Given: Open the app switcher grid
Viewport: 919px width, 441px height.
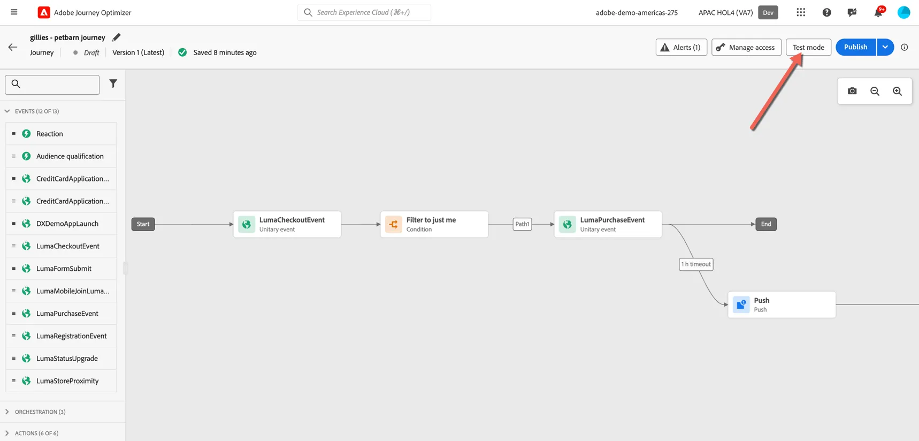Looking at the screenshot, I should (801, 12).
